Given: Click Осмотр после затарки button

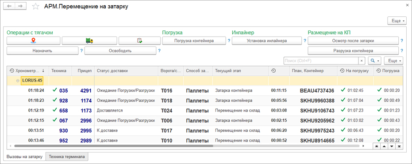Looking at the screenshot, I should [353, 41].
